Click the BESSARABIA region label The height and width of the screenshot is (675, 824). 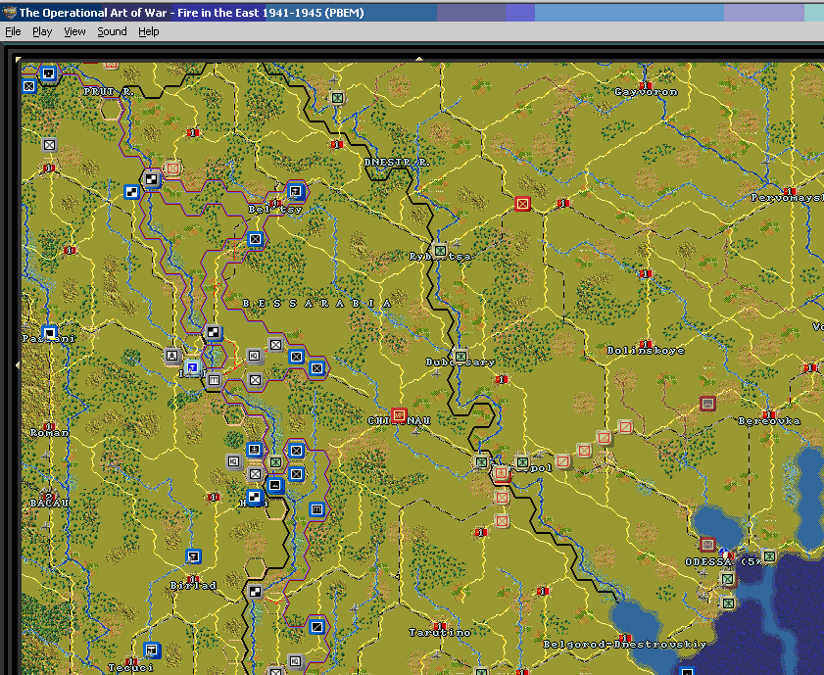pos(316,303)
